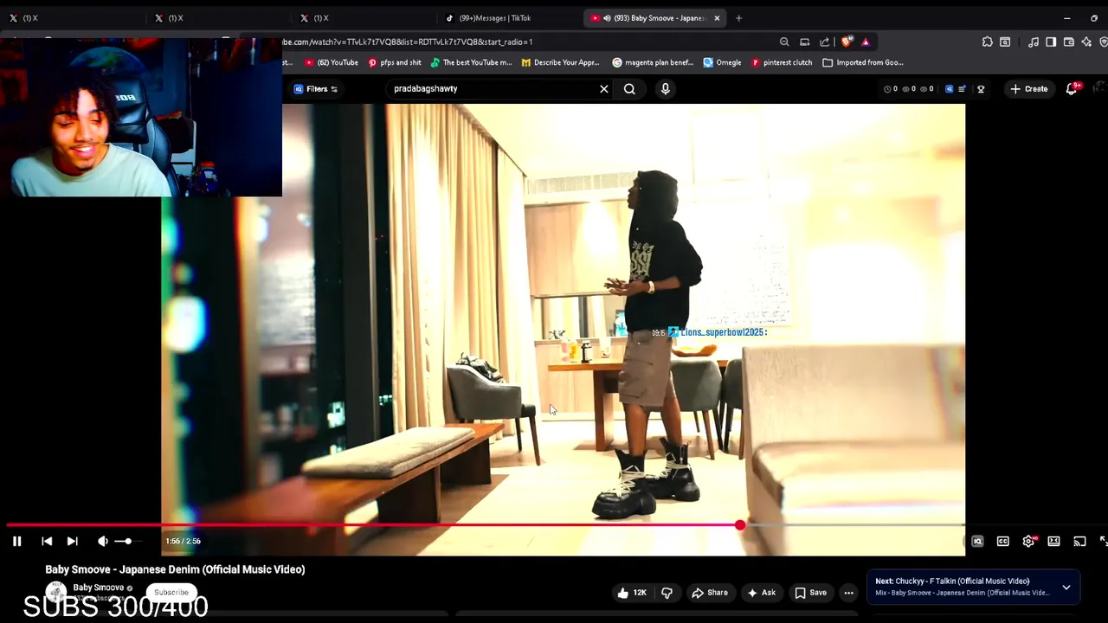Open Leo AI sparkle icon
1108x623 pixels.
click(x=1086, y=42)
